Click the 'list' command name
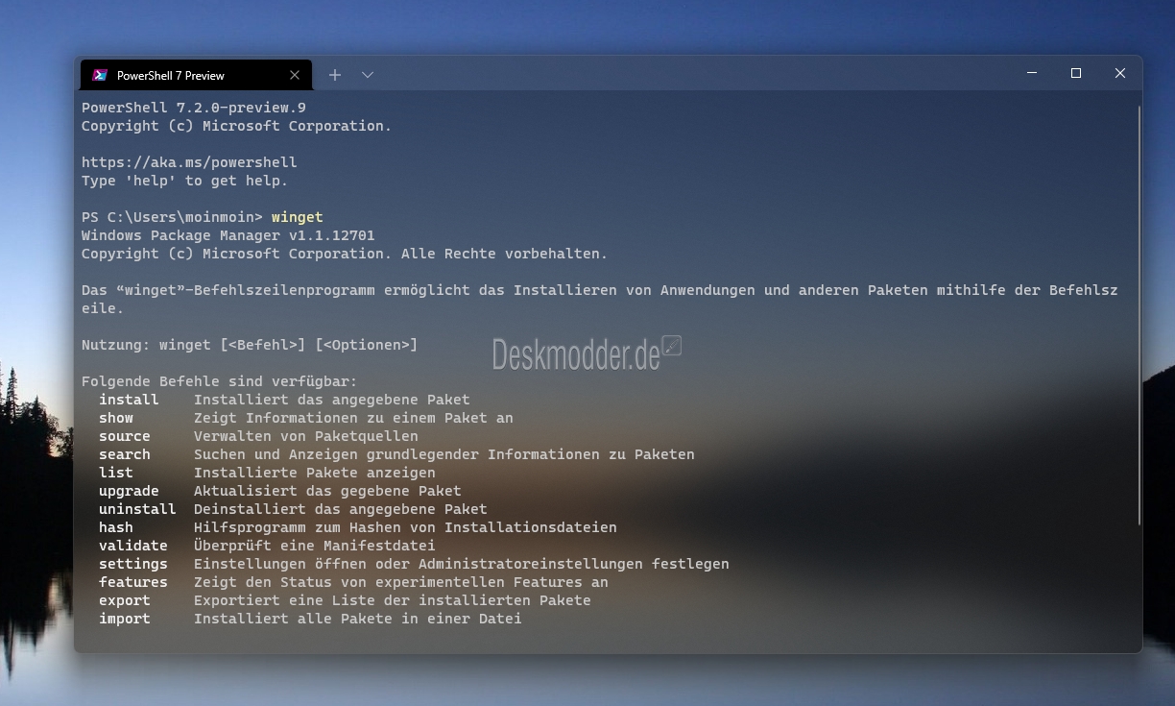This screenshot has width=1175, height=706. tap(116, 473)
